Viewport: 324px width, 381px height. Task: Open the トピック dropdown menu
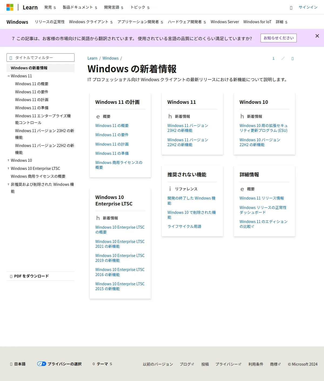pyautogui.click(x=140, y=7)
